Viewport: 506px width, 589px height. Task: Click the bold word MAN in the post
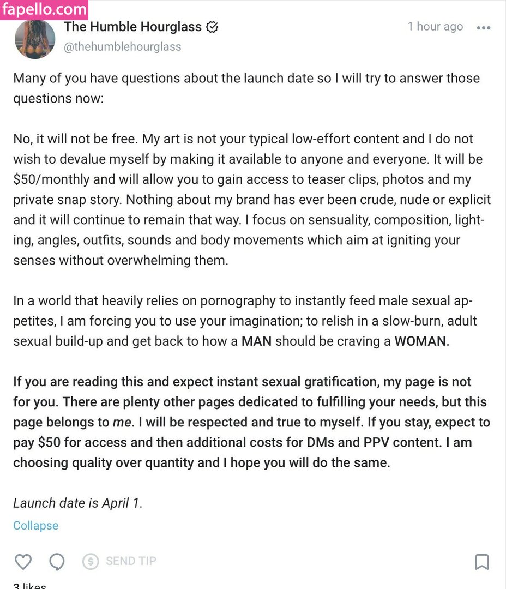click(x=256, y=341)
